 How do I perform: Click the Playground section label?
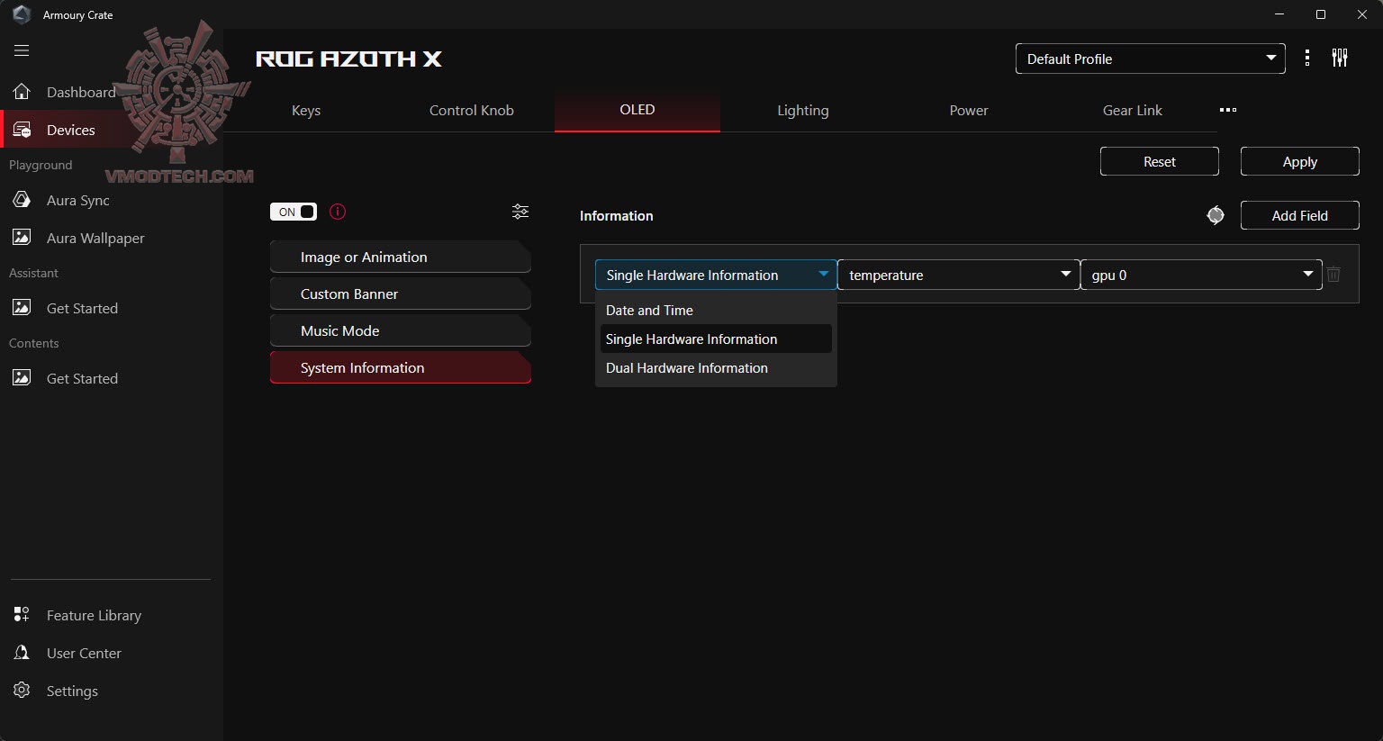click(x=41, y=165)
